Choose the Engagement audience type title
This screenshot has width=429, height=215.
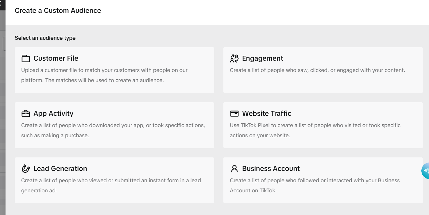[x=262, y=58]
